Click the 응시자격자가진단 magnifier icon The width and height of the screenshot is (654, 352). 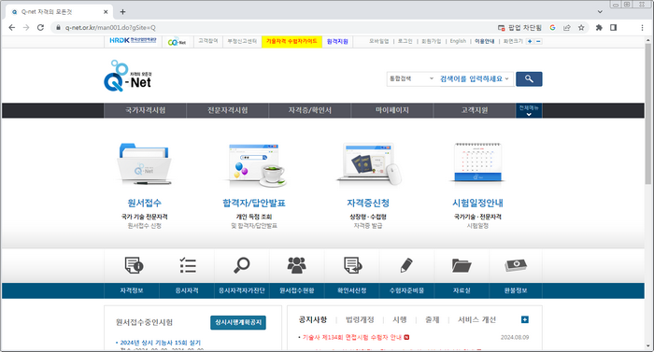(x=241, y=265)
